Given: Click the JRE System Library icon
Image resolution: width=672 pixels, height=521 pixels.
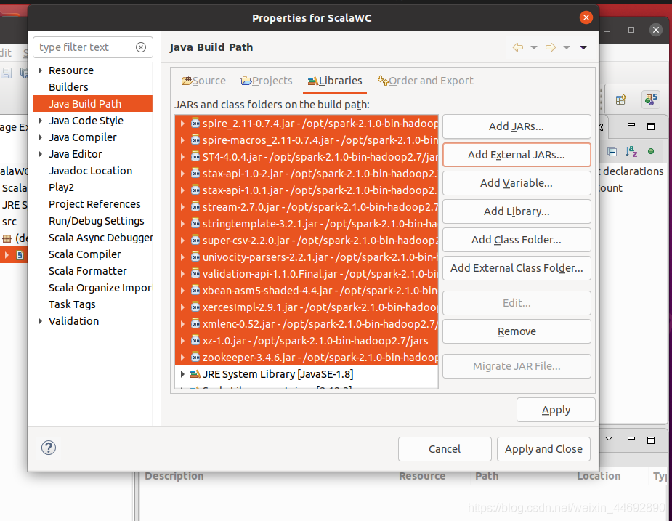Looking at the screenshot, I should [x=195, y=374].
